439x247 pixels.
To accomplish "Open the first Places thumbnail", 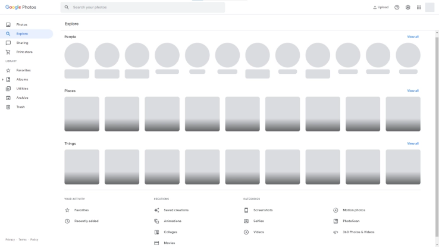I will pyautogui.click(x=81, y=114).
